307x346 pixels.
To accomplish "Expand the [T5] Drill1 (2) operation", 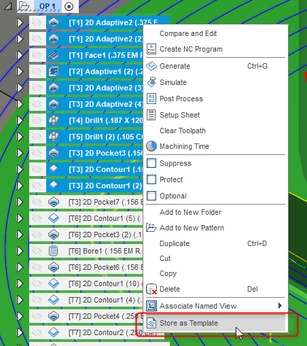I will [20, 137].
